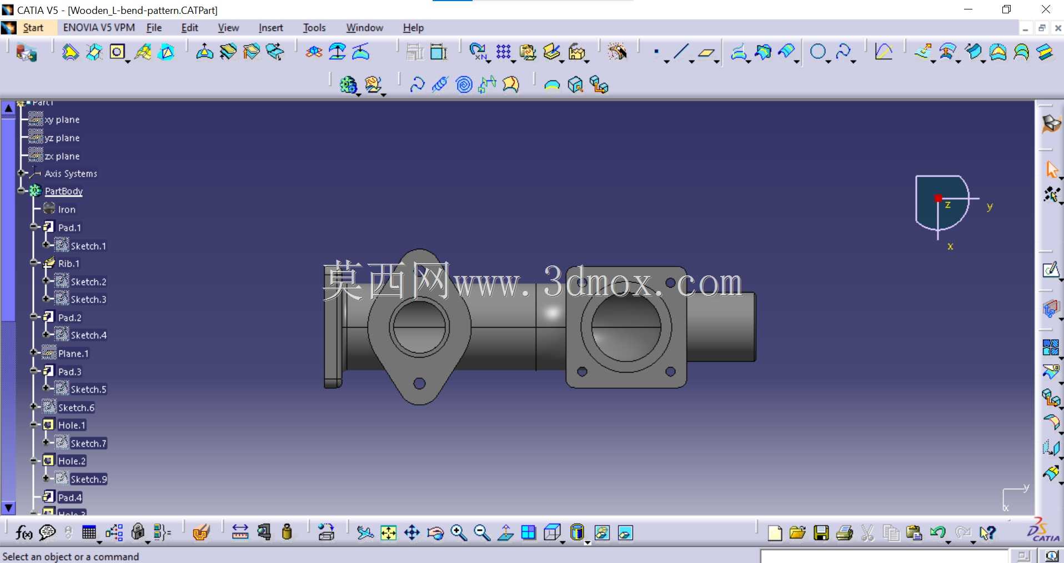Collapse the Hole.1 tree node

pyautogui.click(x=34, y=425)
